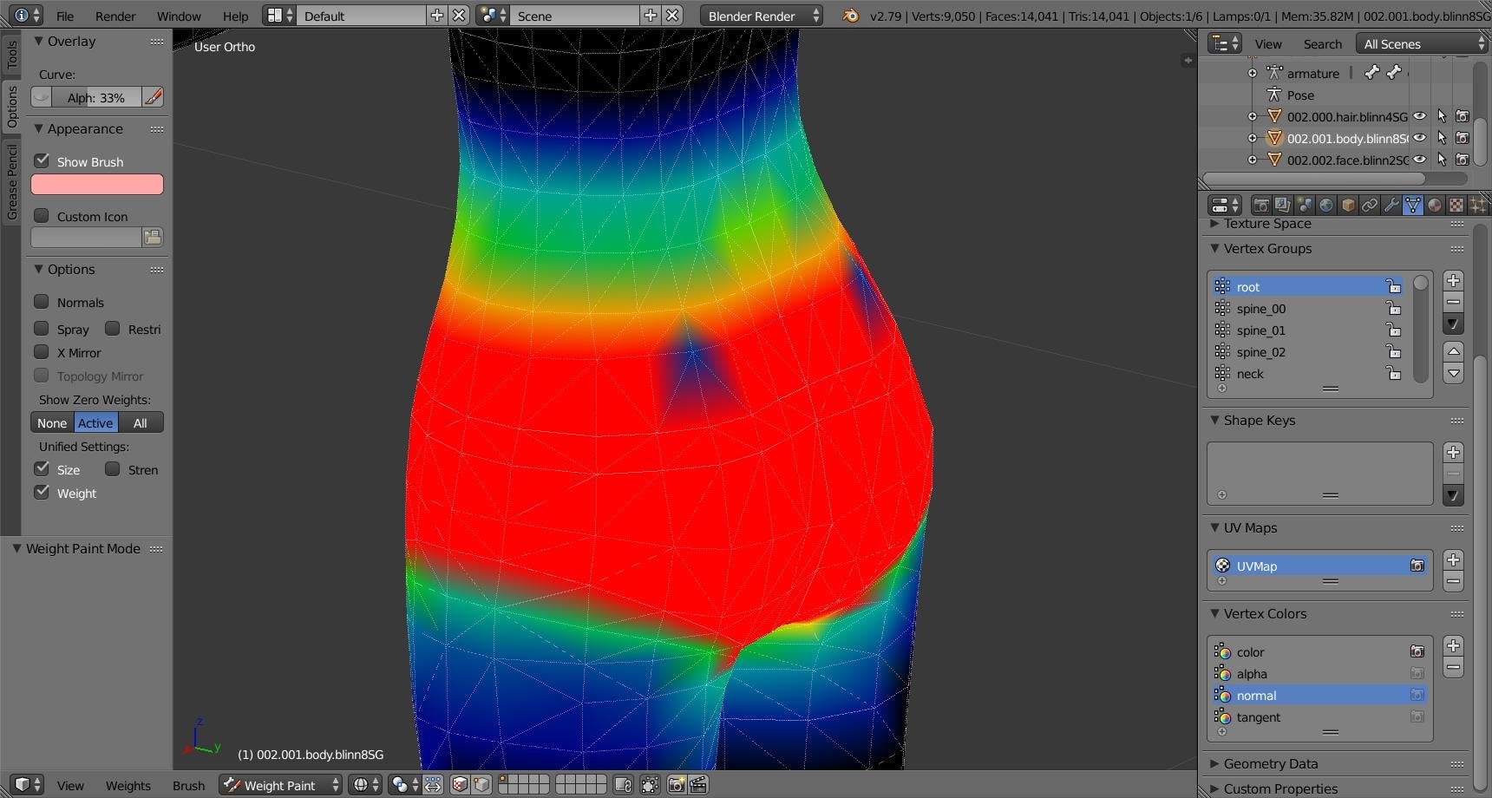Viewport: 1492px width, 798px height.
Task: Open the Help menu
Action: (235, 16)
